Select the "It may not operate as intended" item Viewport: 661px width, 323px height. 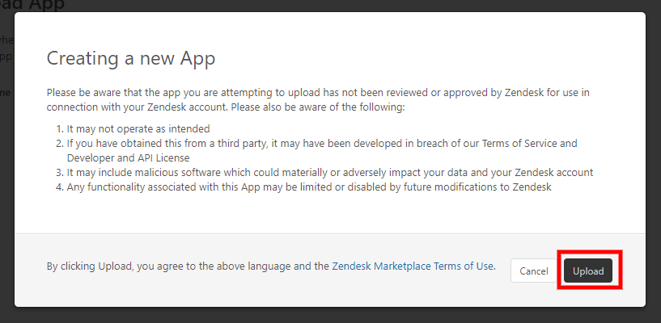click(138, 128)
